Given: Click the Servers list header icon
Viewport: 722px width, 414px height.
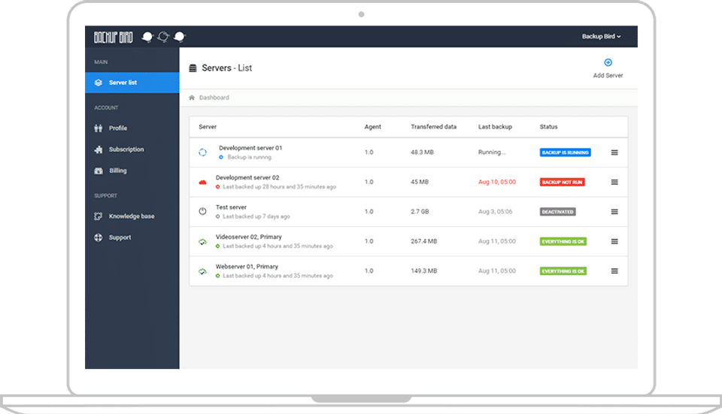Looking at the screenshot, I should [x=193, y=68].
